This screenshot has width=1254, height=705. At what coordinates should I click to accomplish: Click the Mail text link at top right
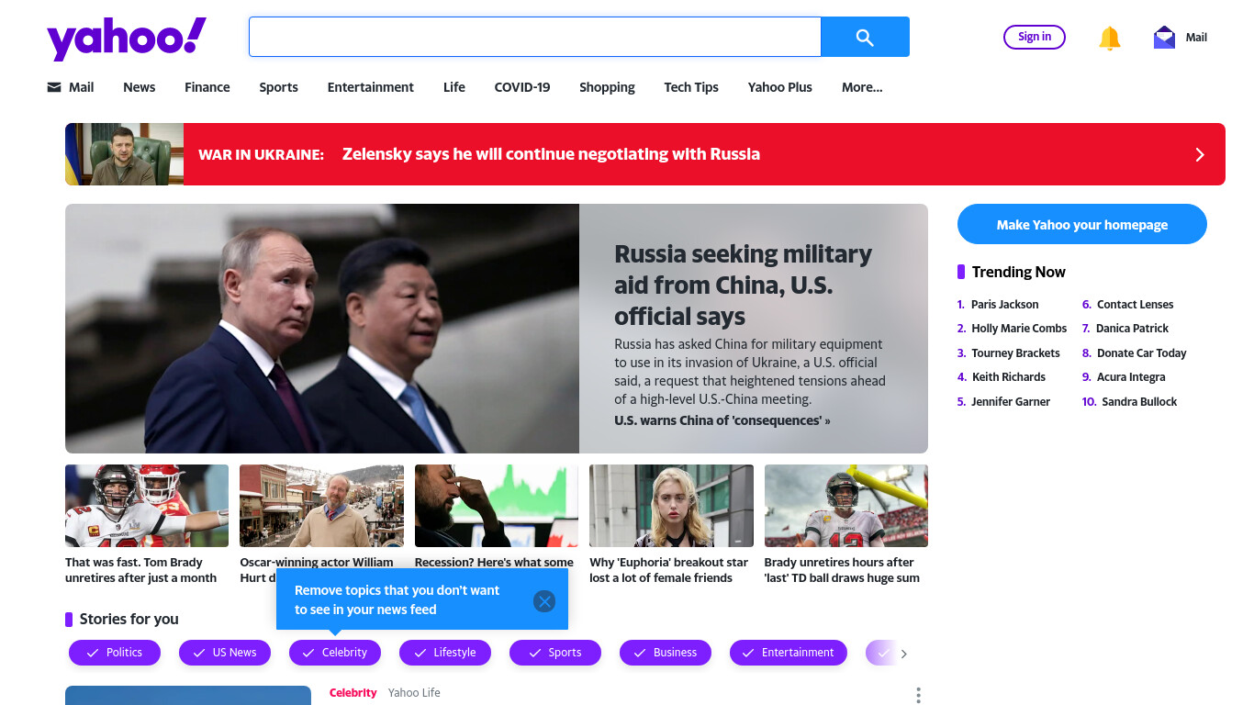coord(1196,38)
